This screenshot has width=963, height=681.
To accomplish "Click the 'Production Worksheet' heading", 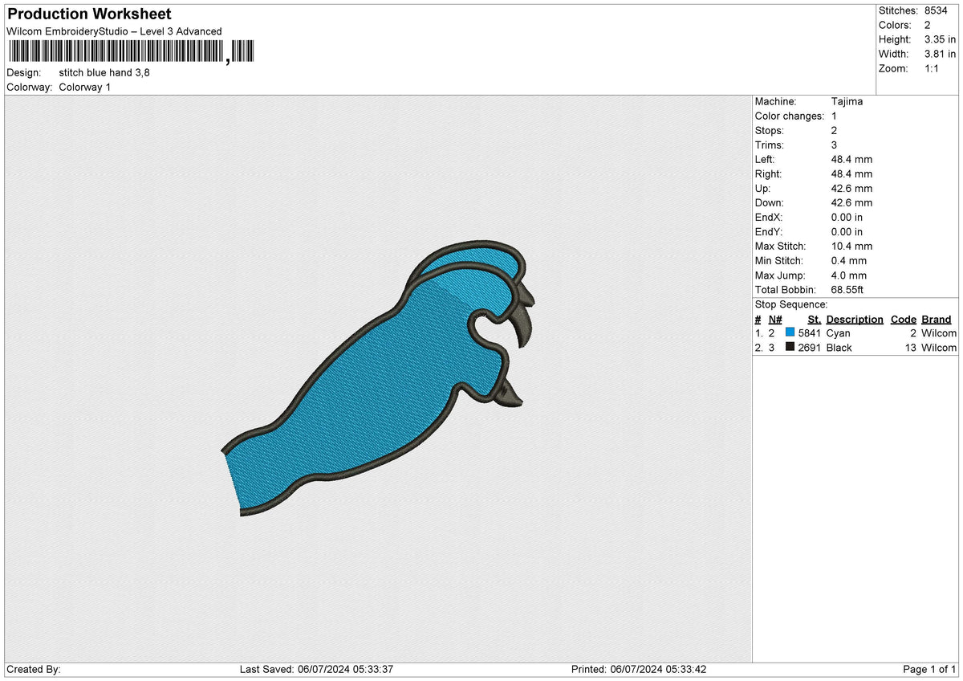I will [x=89, y=14].
